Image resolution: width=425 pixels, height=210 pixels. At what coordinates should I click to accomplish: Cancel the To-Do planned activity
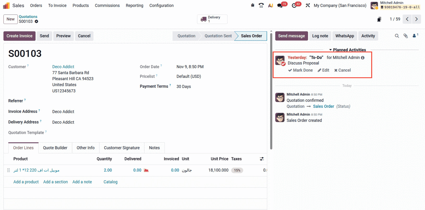point(342,70)
